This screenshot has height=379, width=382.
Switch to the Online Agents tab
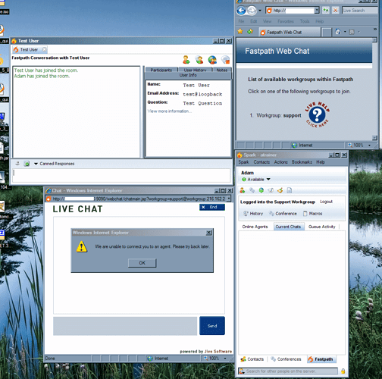pyautogui.click(x=255, y=227)
